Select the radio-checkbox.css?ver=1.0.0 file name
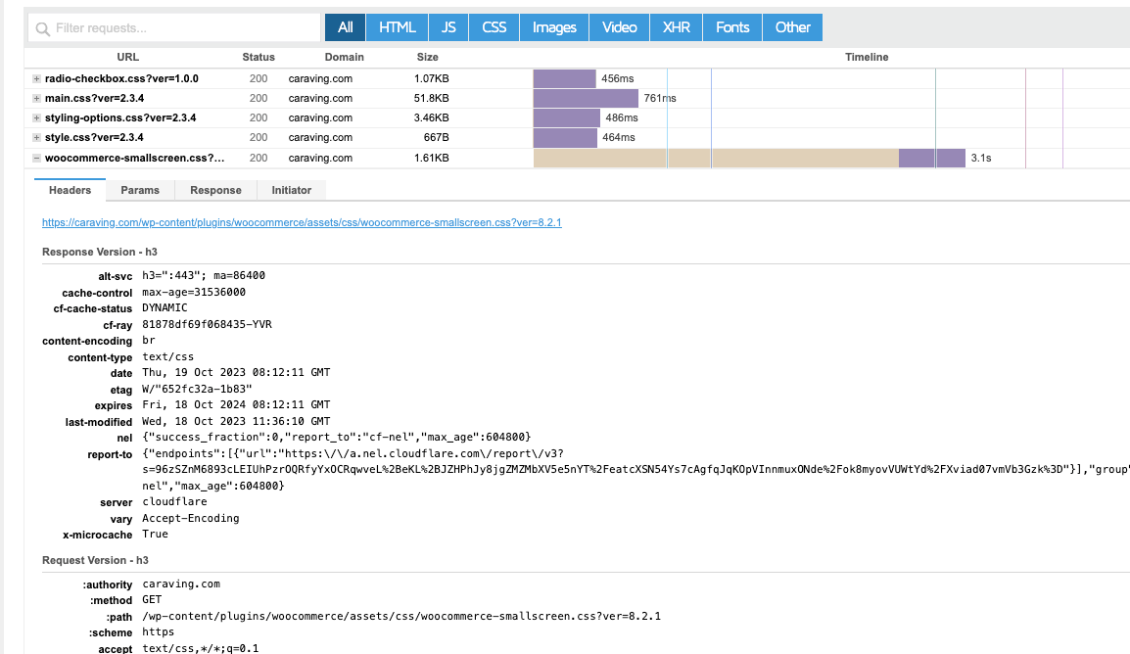The width and height of the screenshot is (1130, 654). tap(121, 78)
